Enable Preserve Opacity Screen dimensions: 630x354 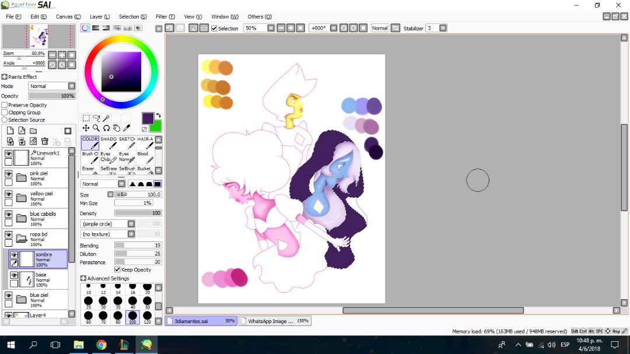[5, 106]
